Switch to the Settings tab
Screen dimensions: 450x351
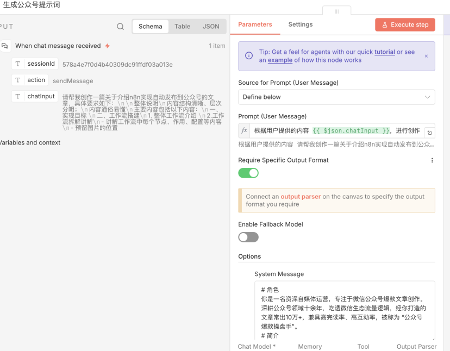click(301, 24)
